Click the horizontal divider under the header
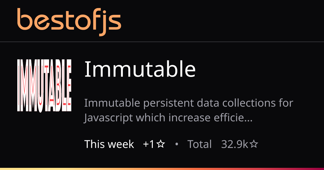 tap(162, 42)
